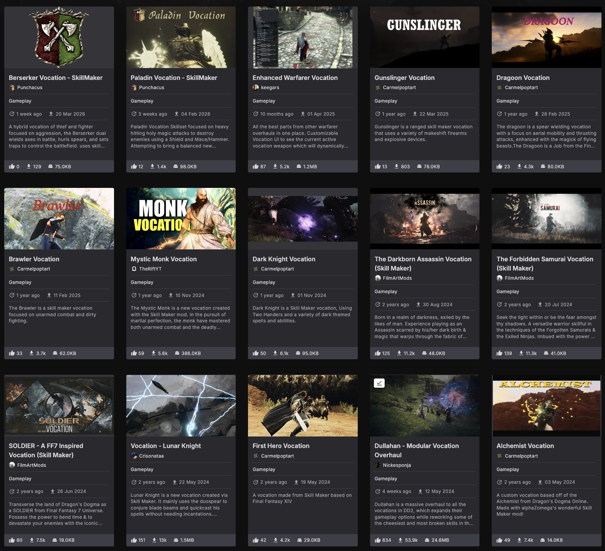
Task: Open SOLDIER - A FF7 Inspired Vocation title
Action: pos(46,450)
